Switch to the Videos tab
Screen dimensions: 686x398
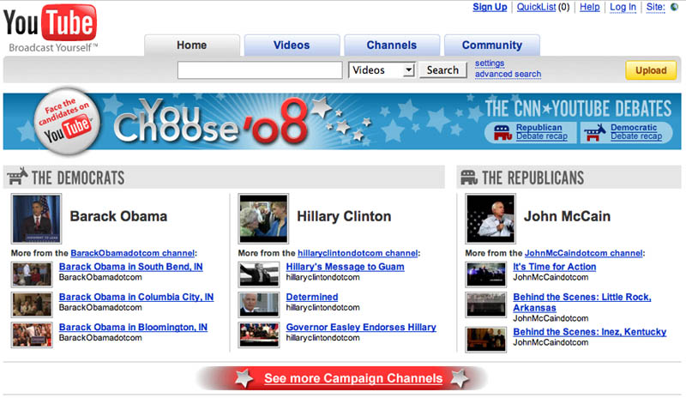point(292,45)
